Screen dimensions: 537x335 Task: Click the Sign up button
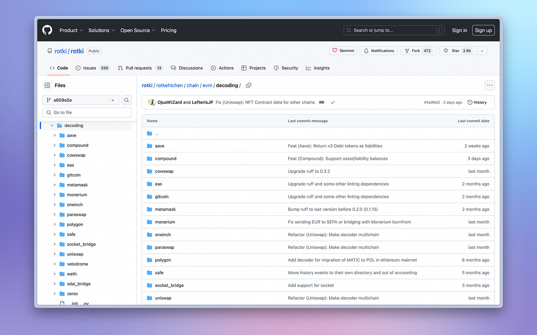[x=483, y=30]
